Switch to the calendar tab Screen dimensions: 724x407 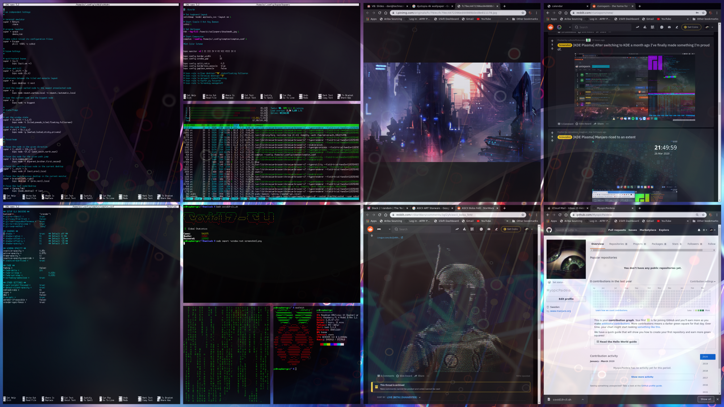567,6
